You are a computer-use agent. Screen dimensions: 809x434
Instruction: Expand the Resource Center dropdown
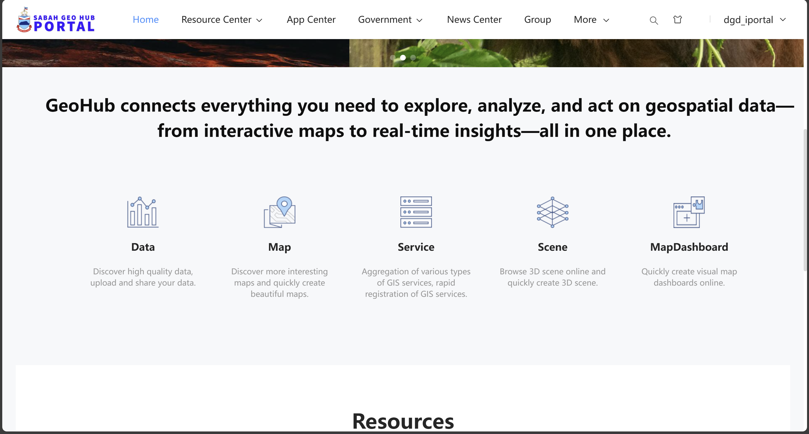point(222,19)
